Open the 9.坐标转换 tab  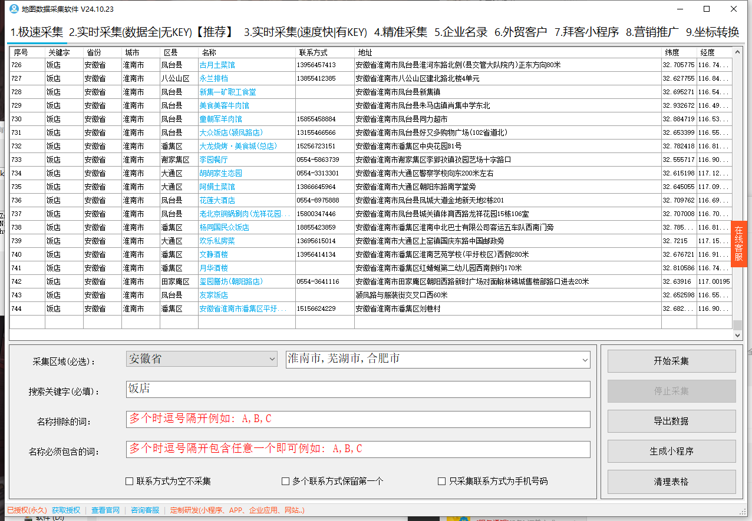click(714, 33)
